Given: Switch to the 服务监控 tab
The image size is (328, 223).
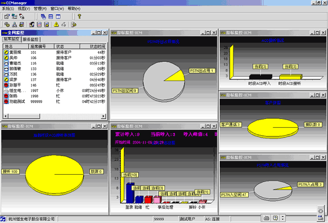Looking at the screenshot, I should 31,39.
